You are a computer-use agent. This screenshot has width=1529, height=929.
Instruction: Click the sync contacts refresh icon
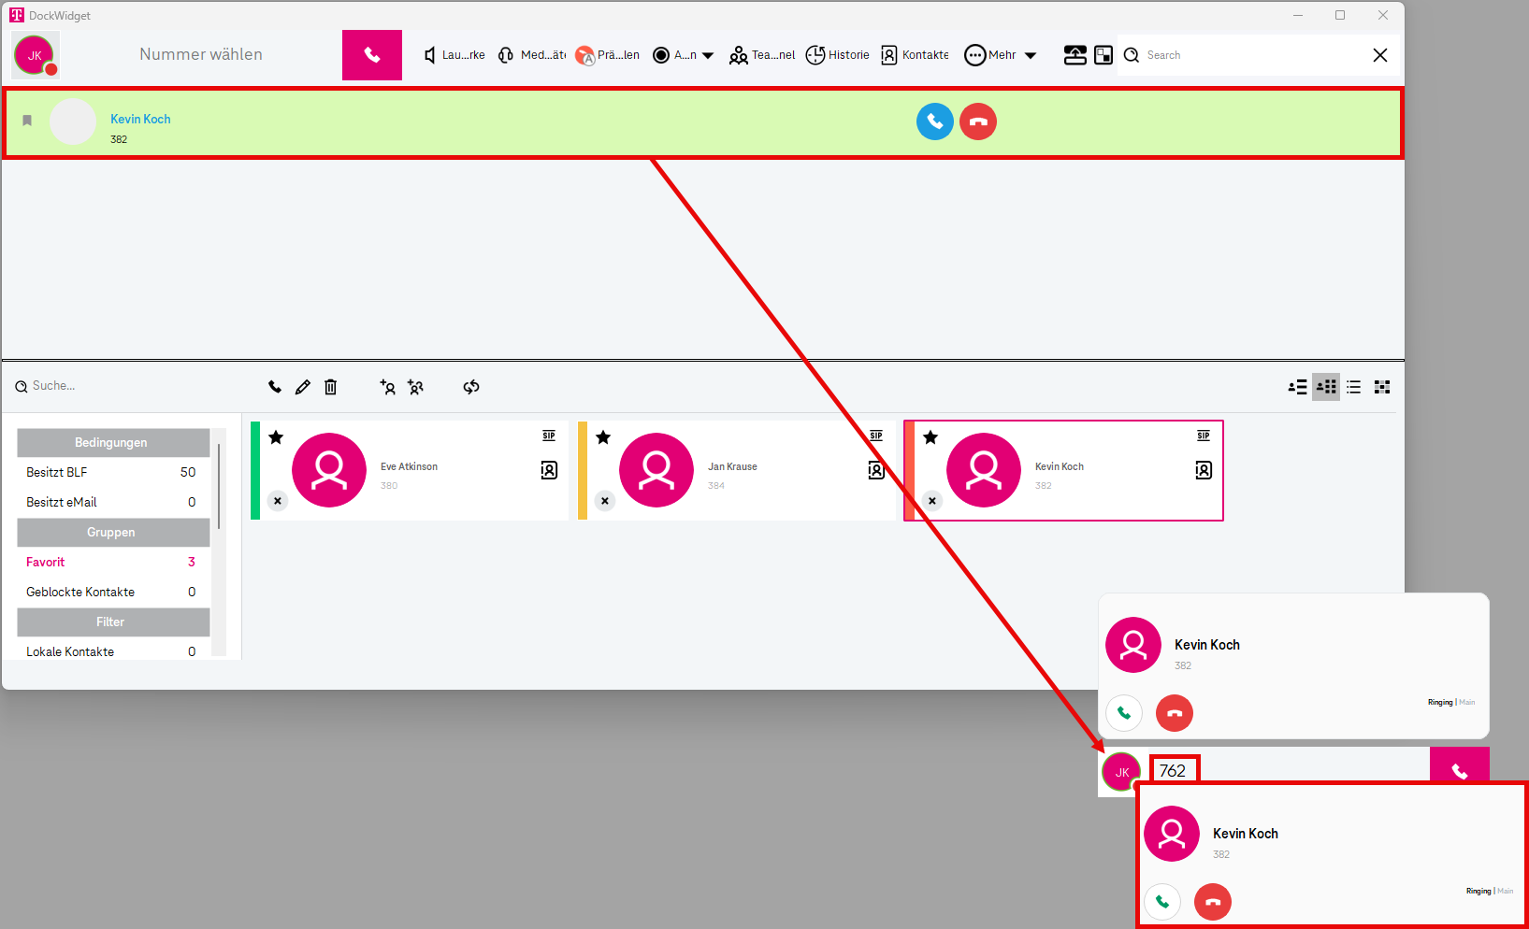471,387
